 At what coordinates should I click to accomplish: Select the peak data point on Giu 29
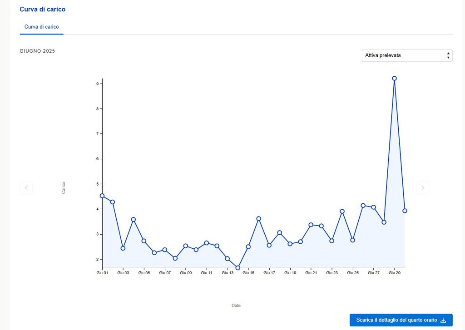click(x=394, y=79)
